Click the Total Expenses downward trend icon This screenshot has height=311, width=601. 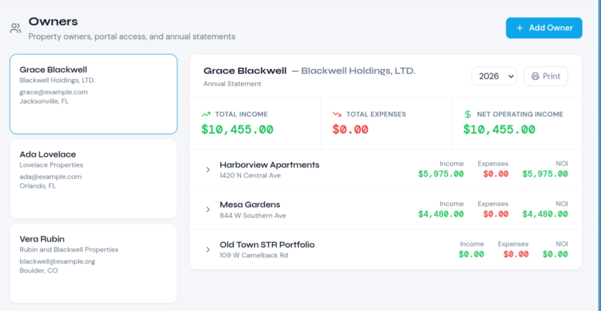tap(337, 114)
